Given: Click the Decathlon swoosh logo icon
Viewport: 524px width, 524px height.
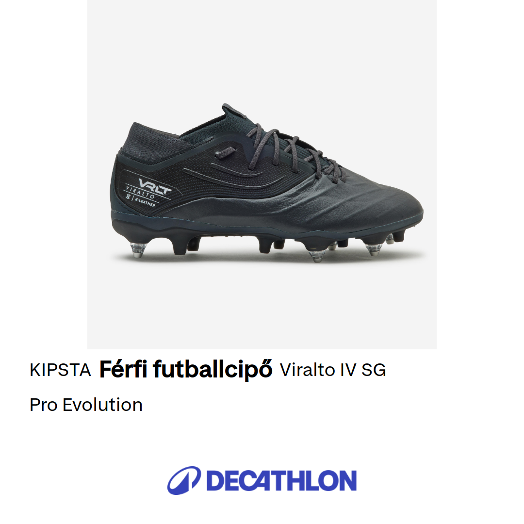Looking at the screenshot, I should tap(184, 480).
